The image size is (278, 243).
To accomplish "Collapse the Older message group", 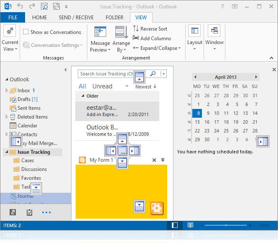I will click(x=83, y=96).
